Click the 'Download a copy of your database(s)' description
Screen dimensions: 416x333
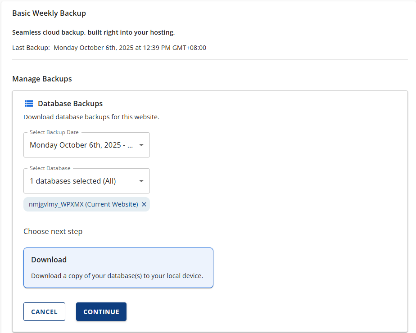117,275
